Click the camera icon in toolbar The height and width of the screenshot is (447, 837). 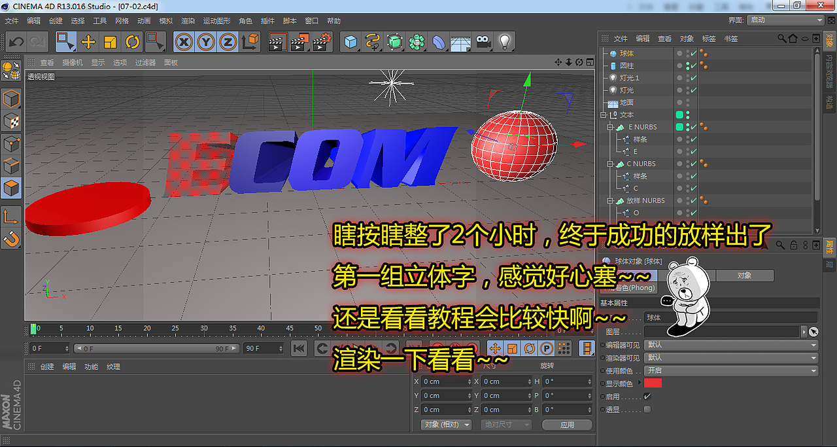click(483, 43)
